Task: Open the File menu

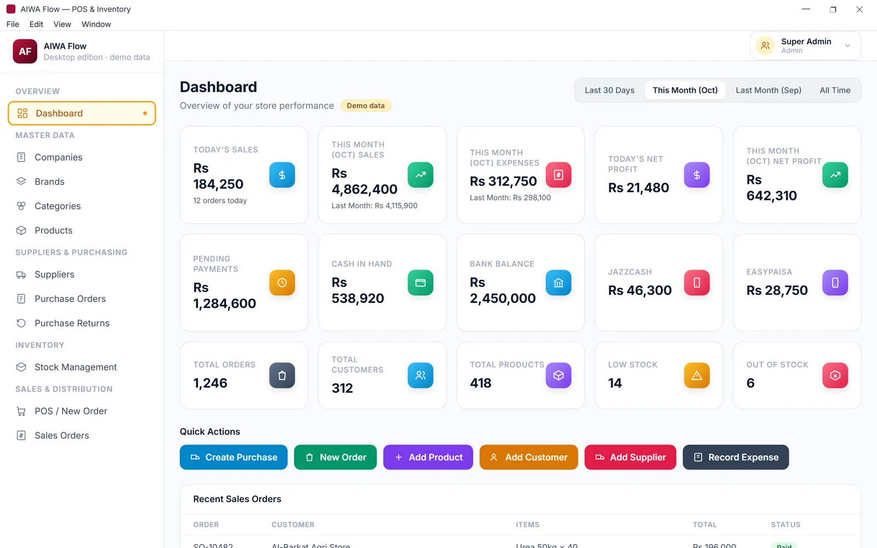Action: (13, 24)
